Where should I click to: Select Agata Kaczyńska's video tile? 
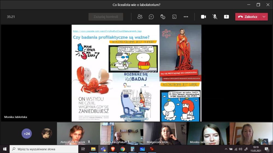tap(121, 133)
